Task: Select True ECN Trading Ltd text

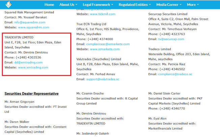Action: [x=91, y=24]
